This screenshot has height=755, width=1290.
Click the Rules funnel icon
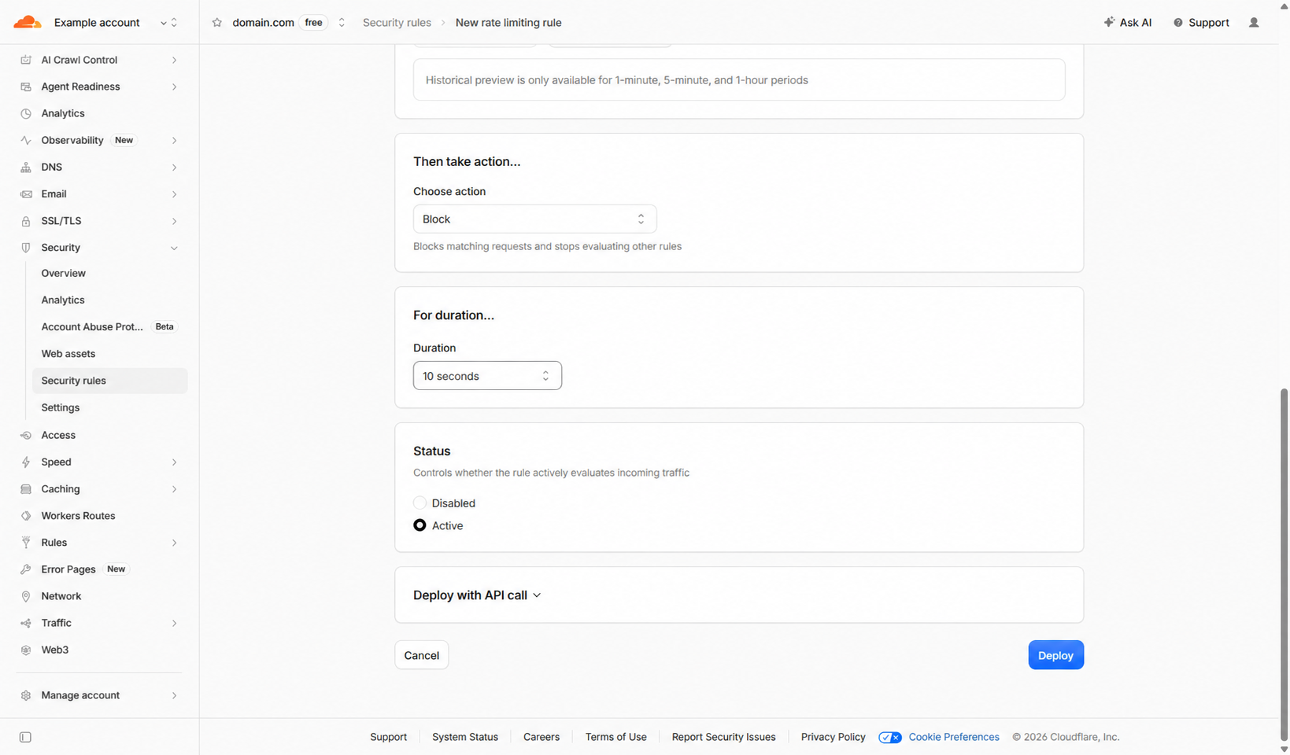tap(26, 543)
